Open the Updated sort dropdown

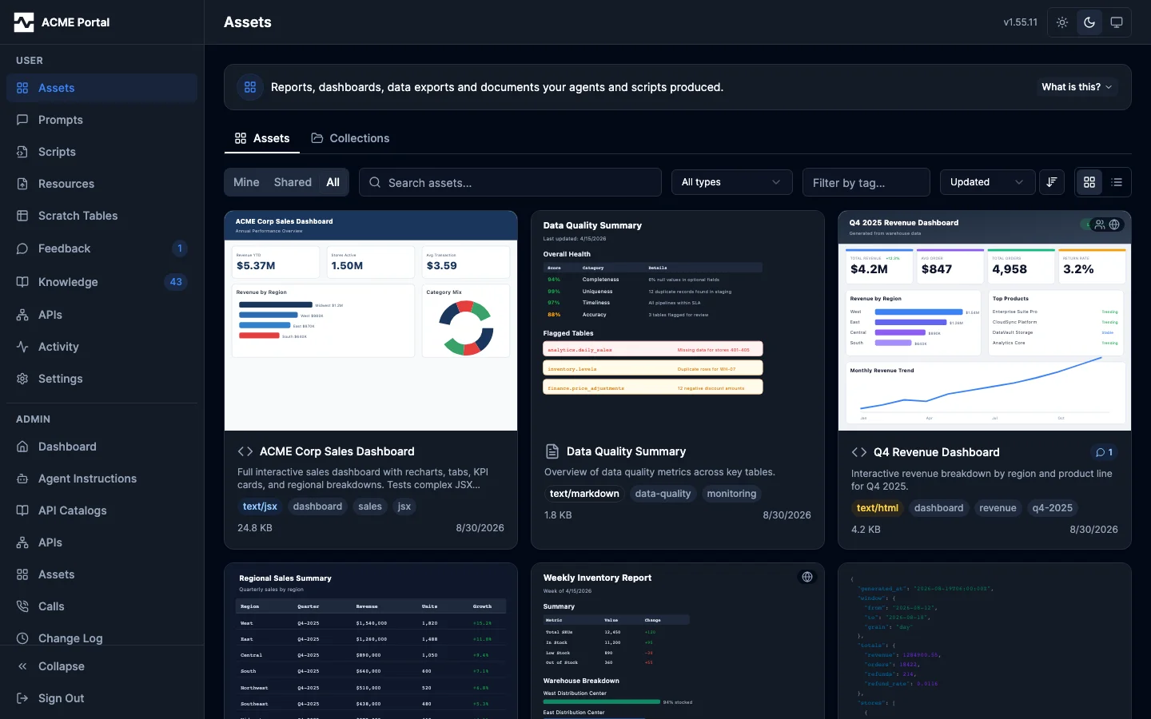point(987,182)
